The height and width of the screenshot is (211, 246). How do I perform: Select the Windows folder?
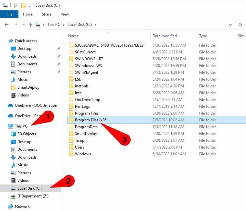click(x=83, y=154)
